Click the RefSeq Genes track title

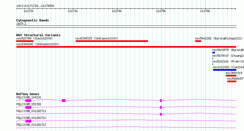tap(28, 94)
